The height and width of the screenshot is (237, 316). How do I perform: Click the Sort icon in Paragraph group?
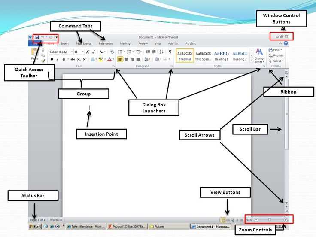[x=161, y=52]
